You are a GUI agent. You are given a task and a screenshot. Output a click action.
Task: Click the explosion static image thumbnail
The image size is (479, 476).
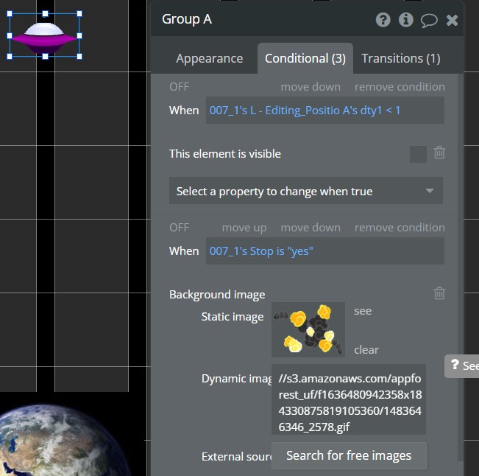coord(308,329)
